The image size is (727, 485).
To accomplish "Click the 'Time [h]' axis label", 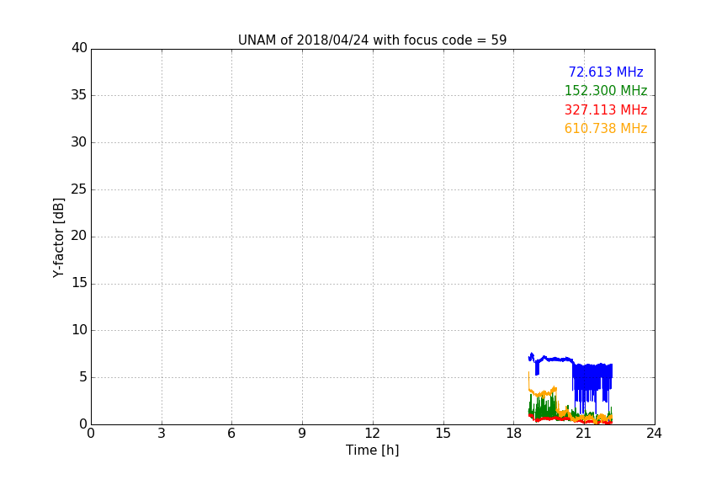I will 372,450.
